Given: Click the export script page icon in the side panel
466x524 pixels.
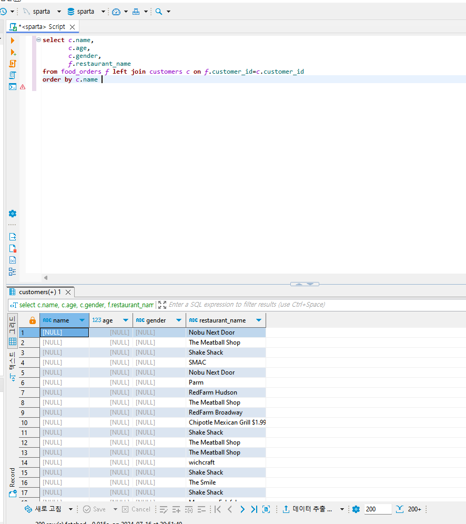Looking at the screenshot, I should [x=12, y=237].
